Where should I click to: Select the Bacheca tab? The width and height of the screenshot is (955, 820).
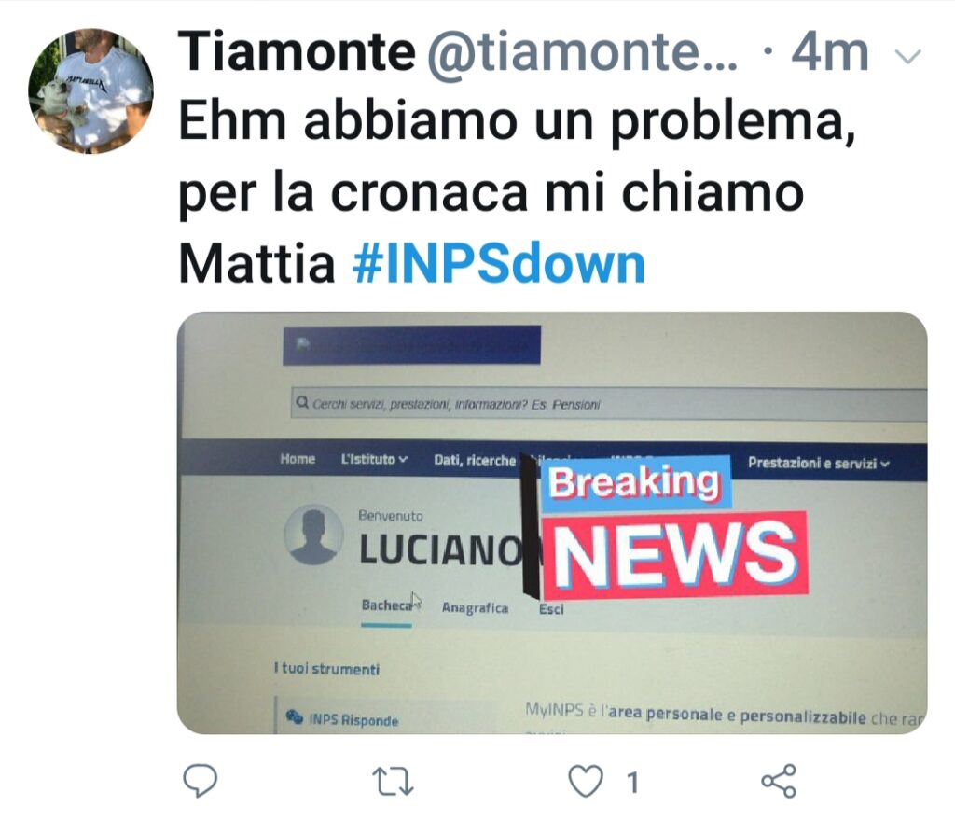(x=387, y=605)
